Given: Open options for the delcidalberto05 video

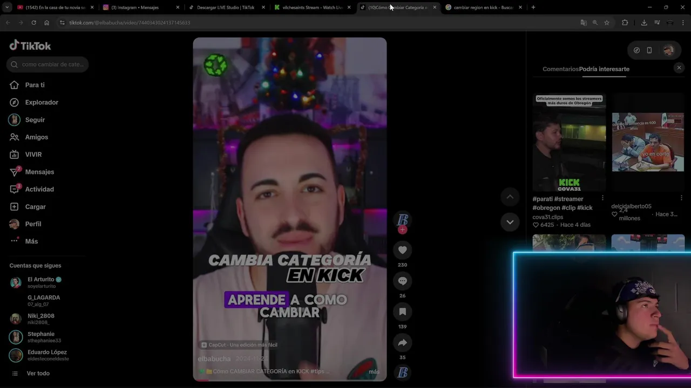Looking at the screenshot, I should coord(681,198).
